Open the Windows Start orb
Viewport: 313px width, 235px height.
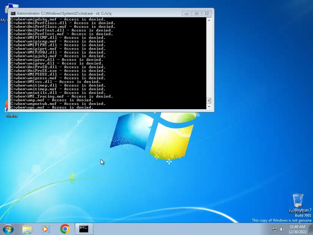coord(8,229)
